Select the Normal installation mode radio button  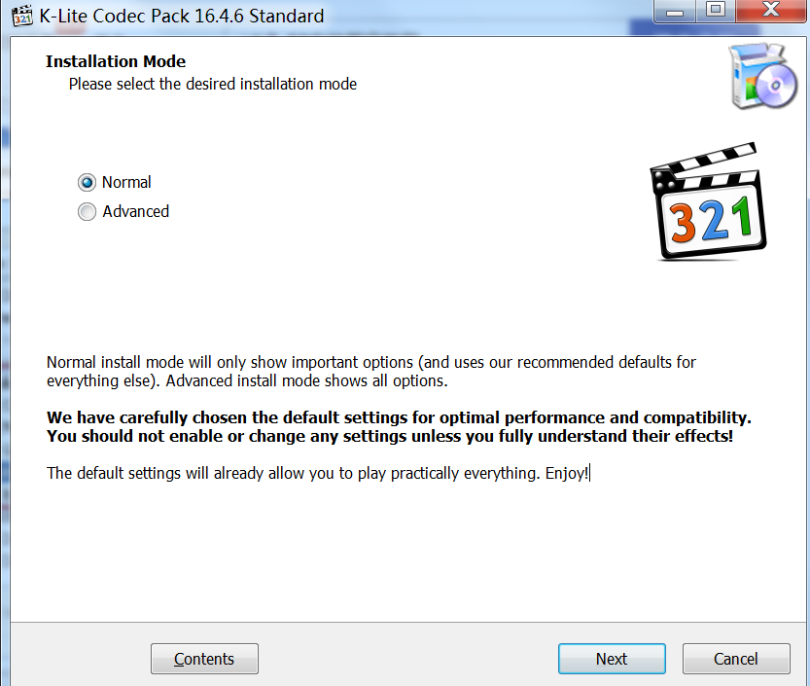(87, 183)
